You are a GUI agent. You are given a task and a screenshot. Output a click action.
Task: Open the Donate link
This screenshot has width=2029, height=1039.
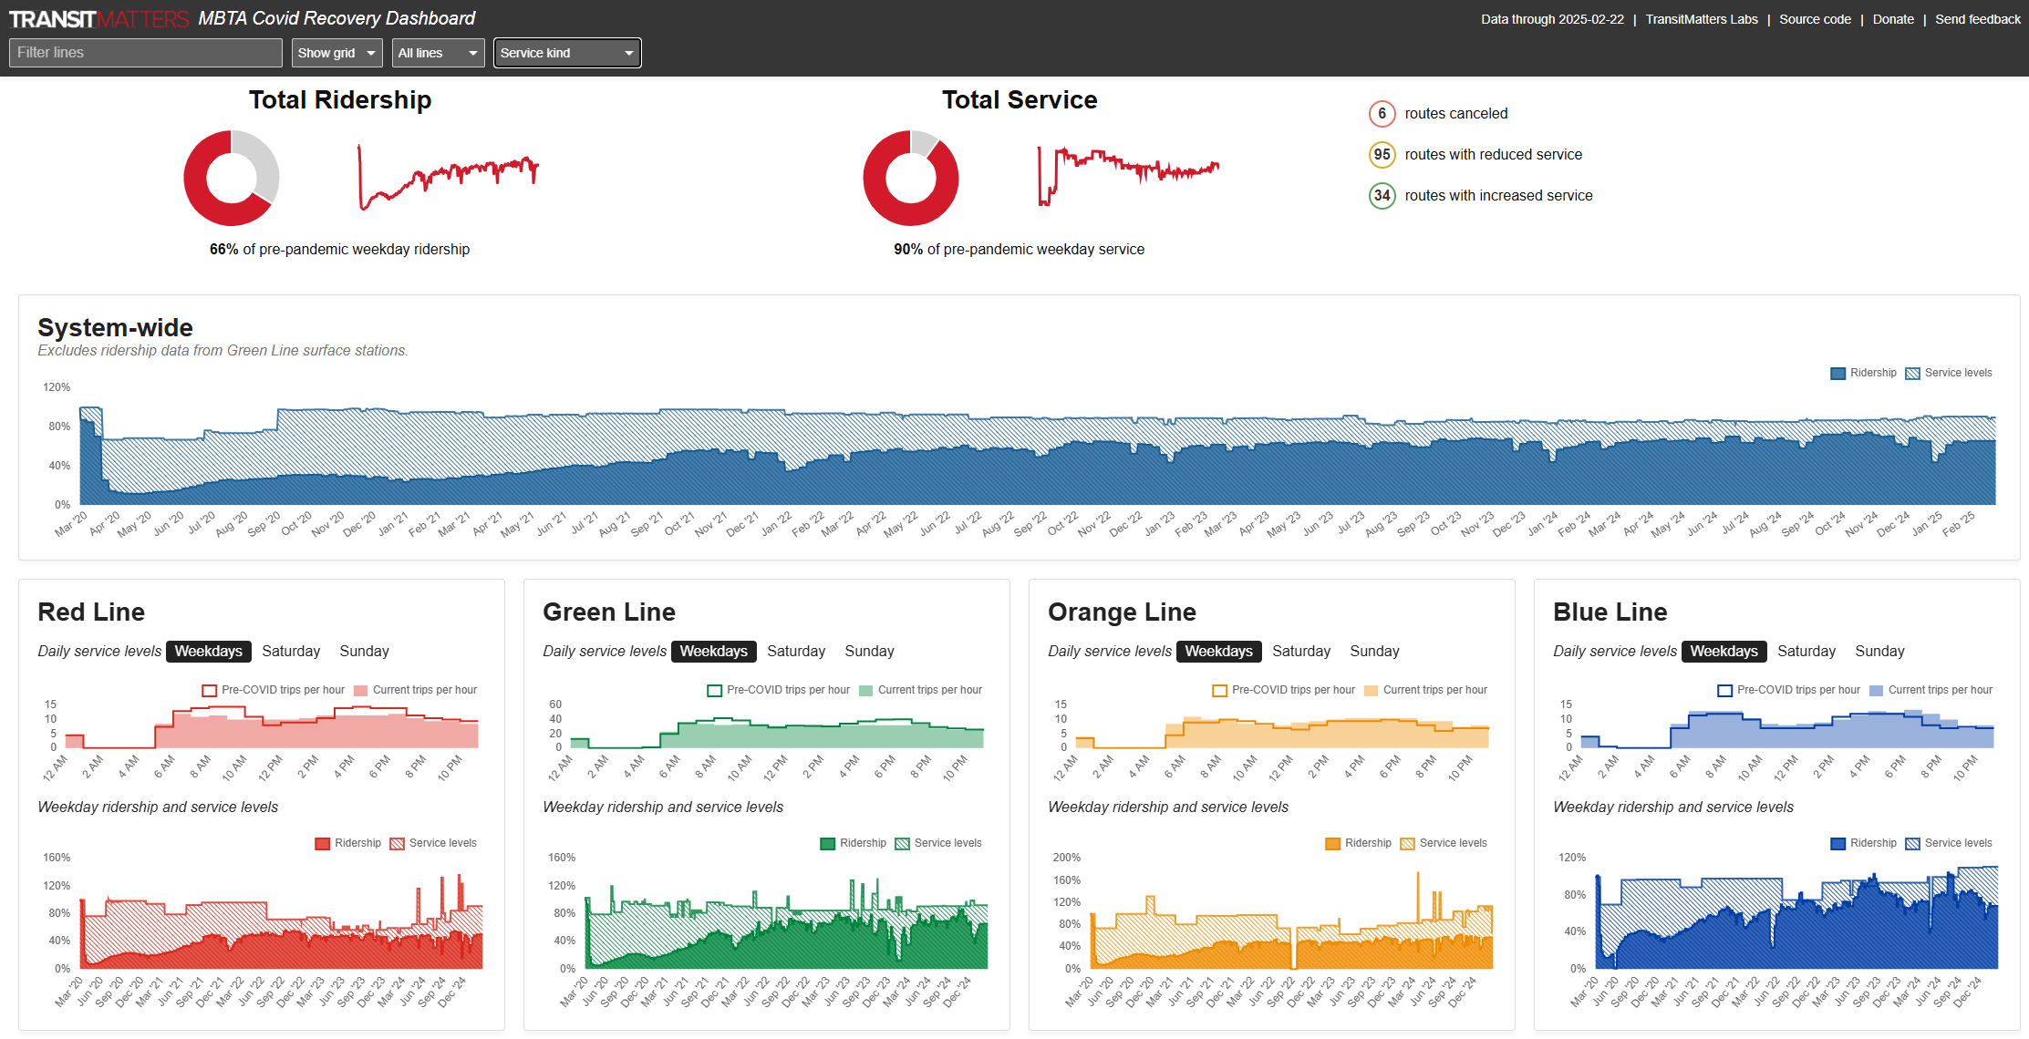tap(1893, 19)
